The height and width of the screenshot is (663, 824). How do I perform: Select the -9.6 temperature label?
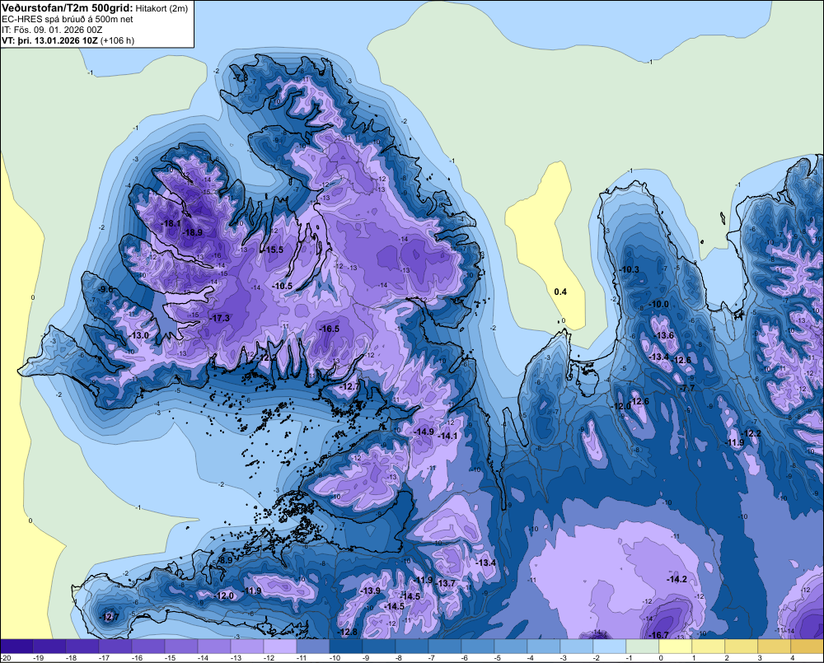coord(105,289)
